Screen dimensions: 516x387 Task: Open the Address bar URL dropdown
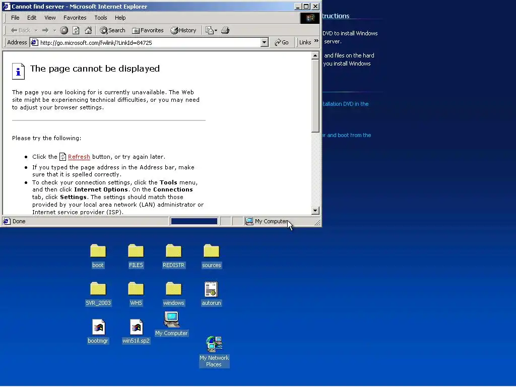coord(264,42)
